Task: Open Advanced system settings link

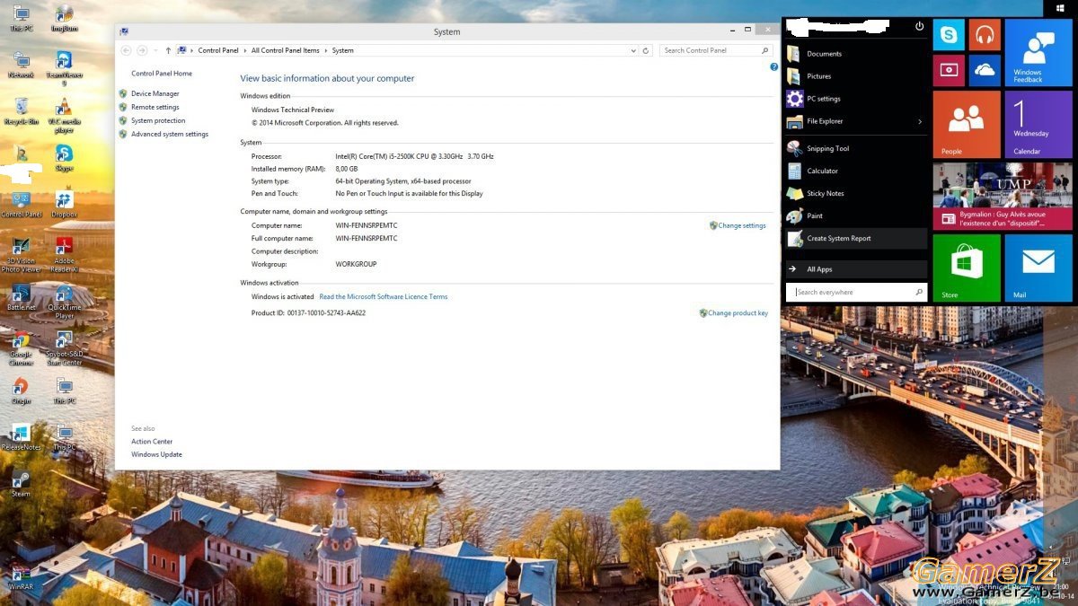Action: tap(169, 134)
